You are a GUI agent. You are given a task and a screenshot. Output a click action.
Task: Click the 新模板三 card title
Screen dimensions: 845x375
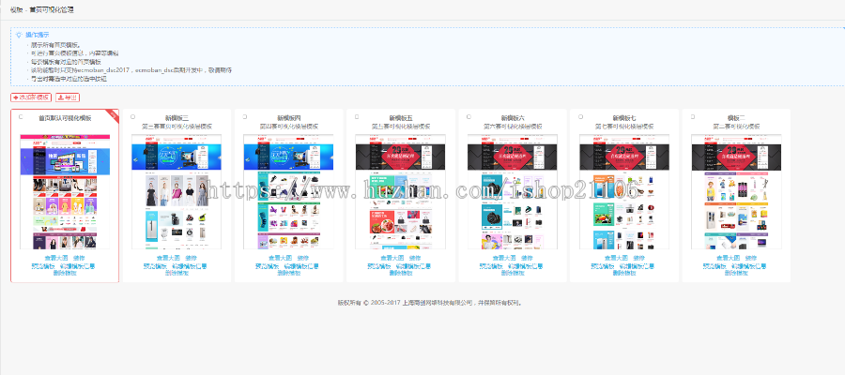(177, 118)
